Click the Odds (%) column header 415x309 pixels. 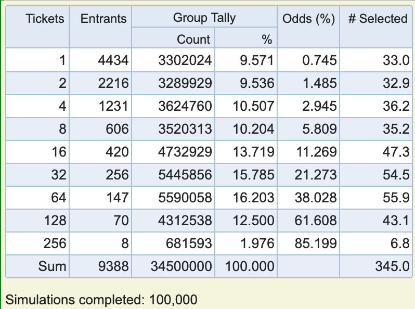308,19
